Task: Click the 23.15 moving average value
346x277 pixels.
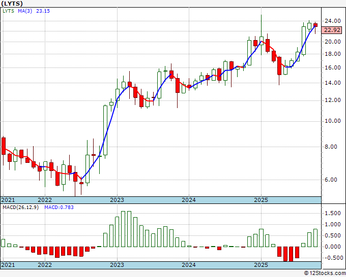Action: [x=43, y=11]
